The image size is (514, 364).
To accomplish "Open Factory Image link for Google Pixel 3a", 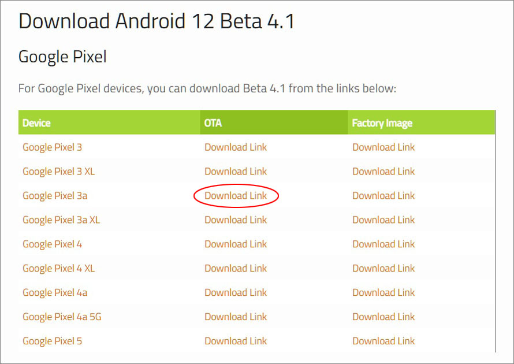I will point(383,196).
